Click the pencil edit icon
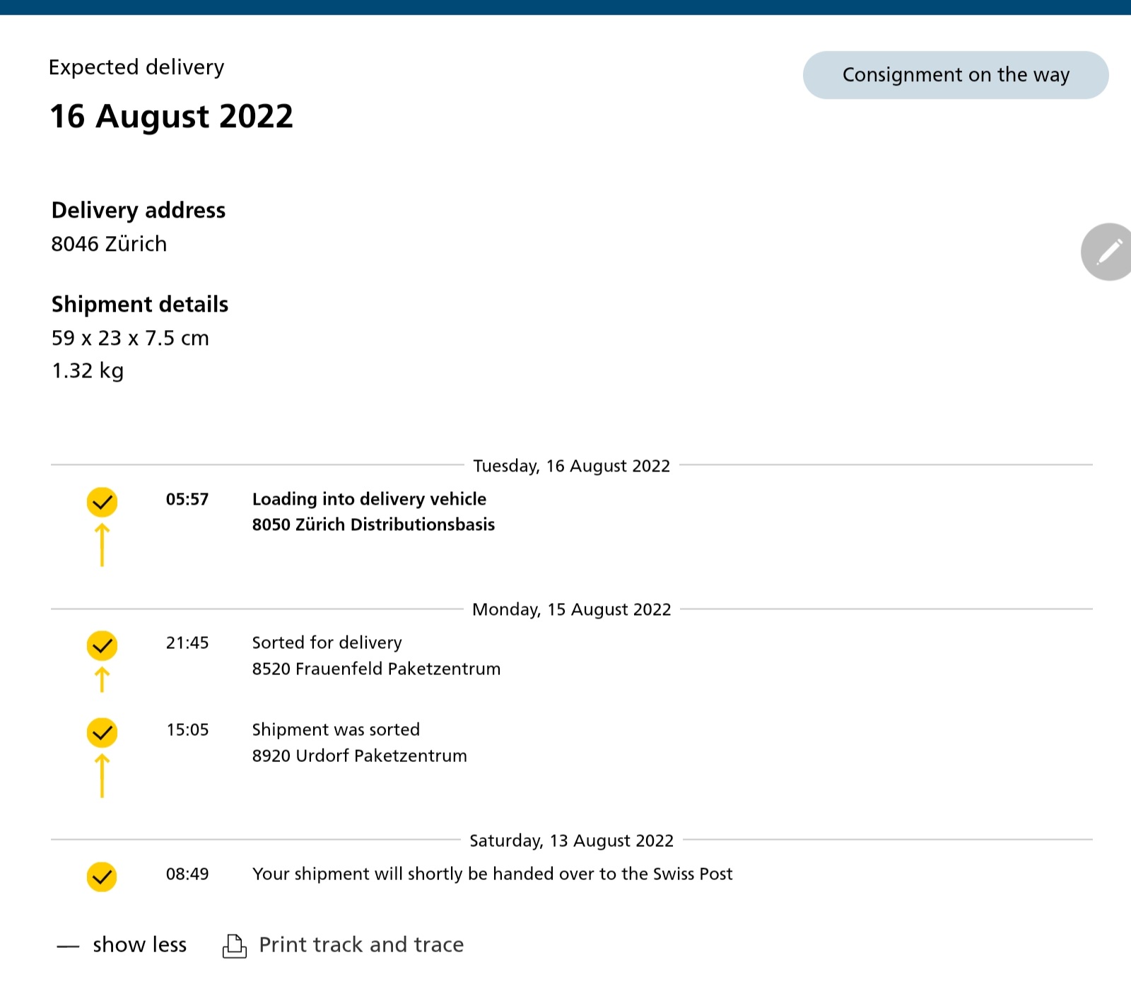 point(1108,252)
